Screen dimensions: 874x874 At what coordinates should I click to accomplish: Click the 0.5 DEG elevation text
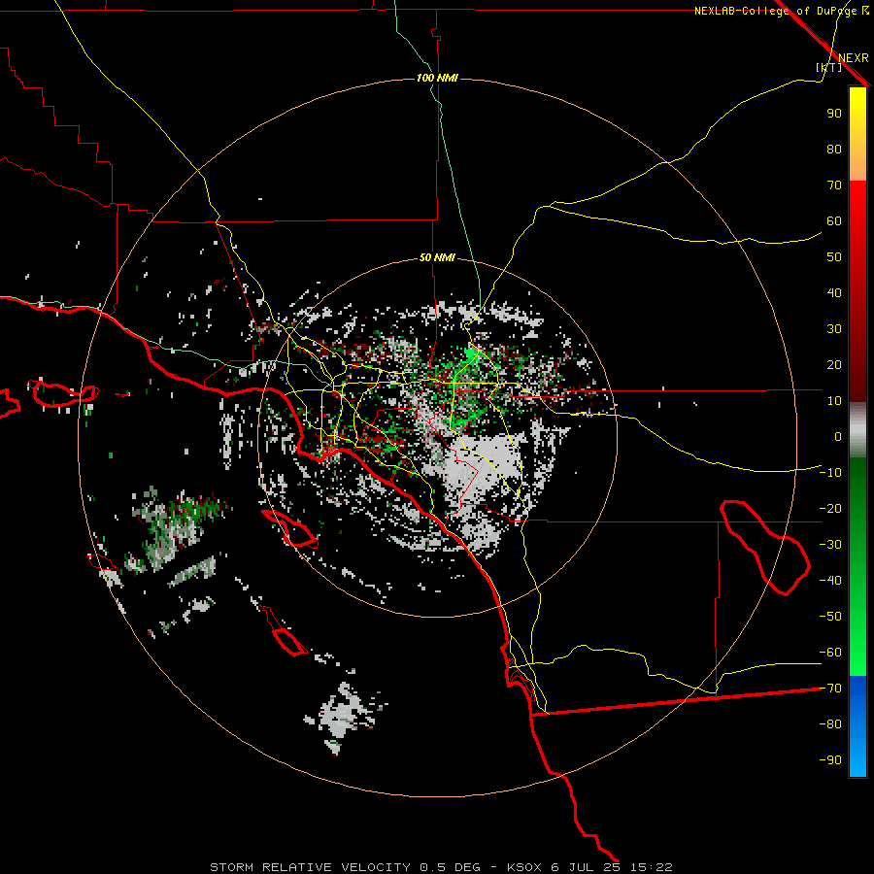click(450, 867)
